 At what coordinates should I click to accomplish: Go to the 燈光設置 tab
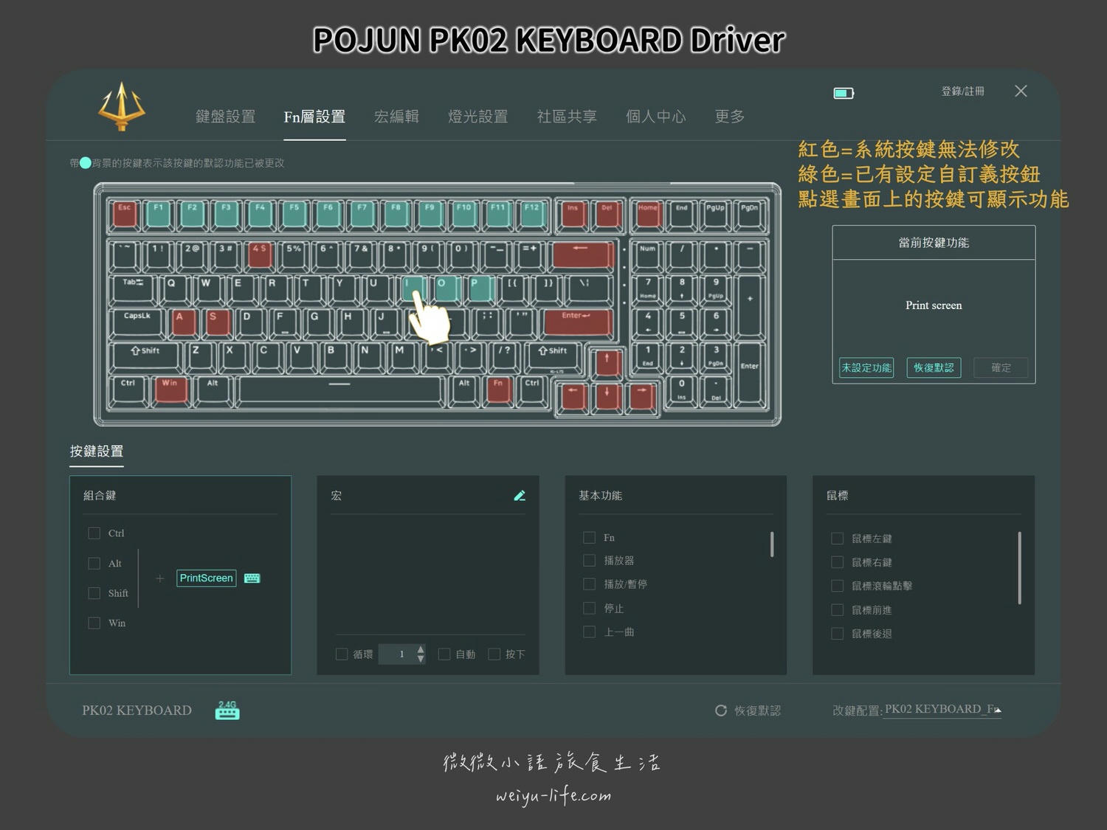coord(477,117)
